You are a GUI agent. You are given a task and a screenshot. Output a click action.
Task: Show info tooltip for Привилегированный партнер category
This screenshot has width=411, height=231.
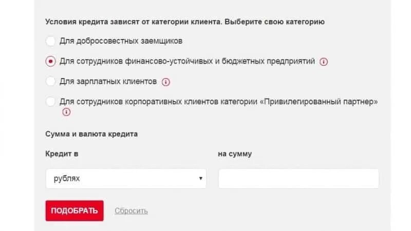point(66,112)
